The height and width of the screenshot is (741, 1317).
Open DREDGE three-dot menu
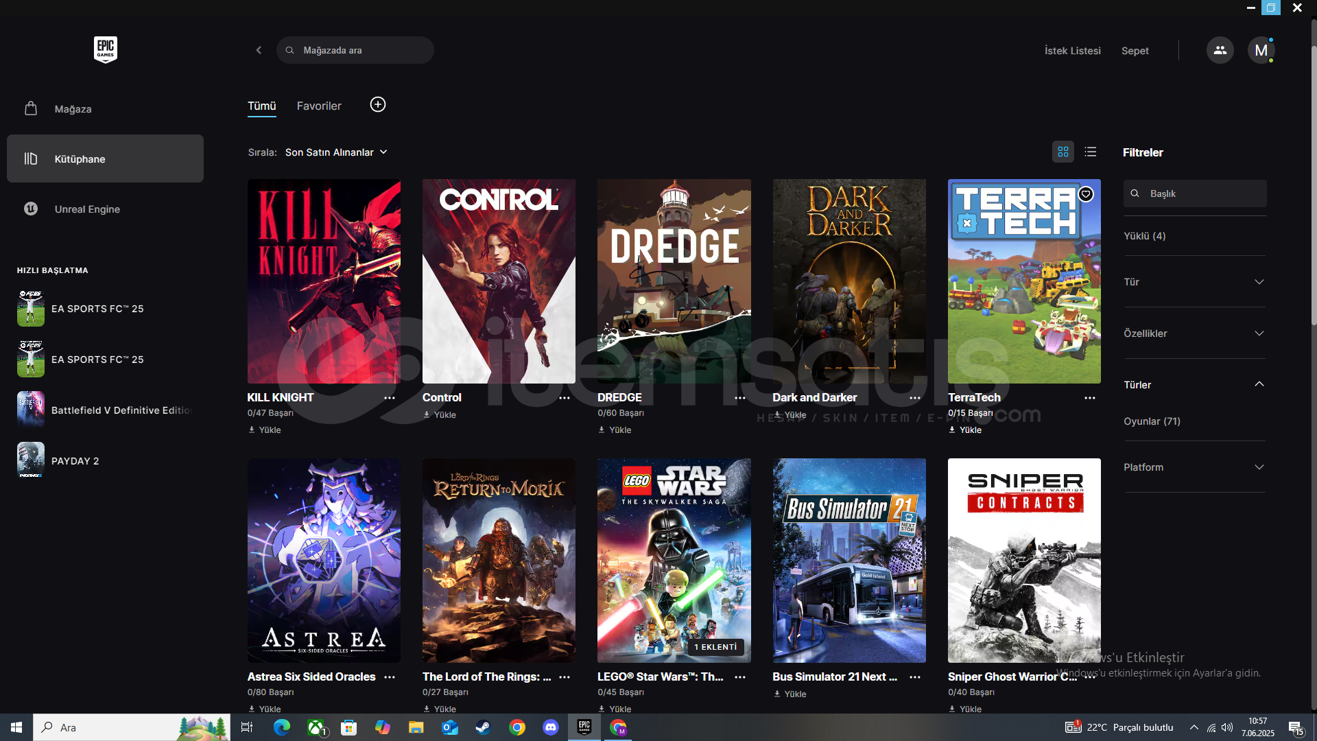pyautogui.click(x=740, y=398)
